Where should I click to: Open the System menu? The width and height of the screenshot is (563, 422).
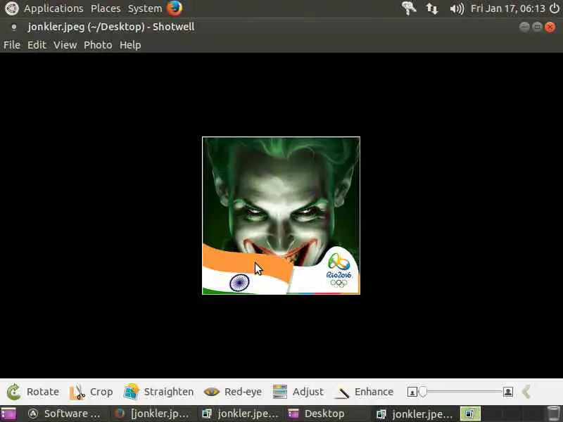pos(145,8)
